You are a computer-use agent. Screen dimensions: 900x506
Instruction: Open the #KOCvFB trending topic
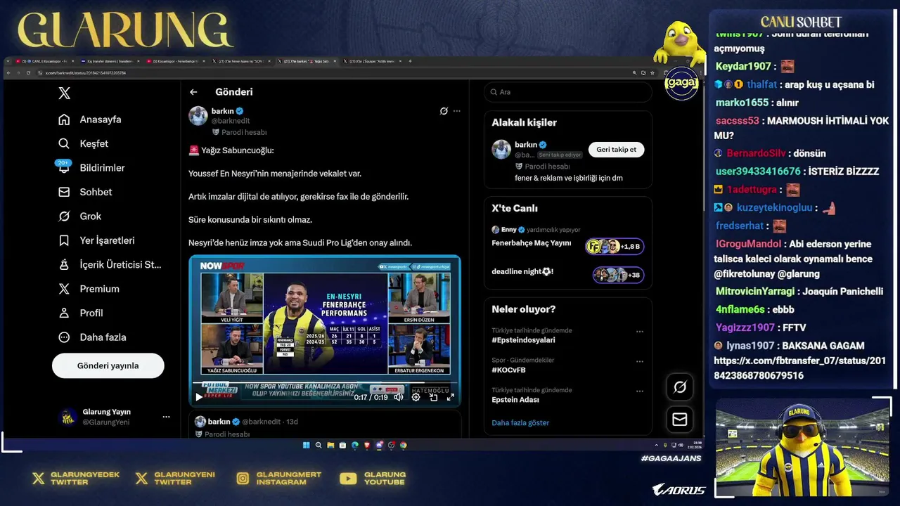(509, 370)
